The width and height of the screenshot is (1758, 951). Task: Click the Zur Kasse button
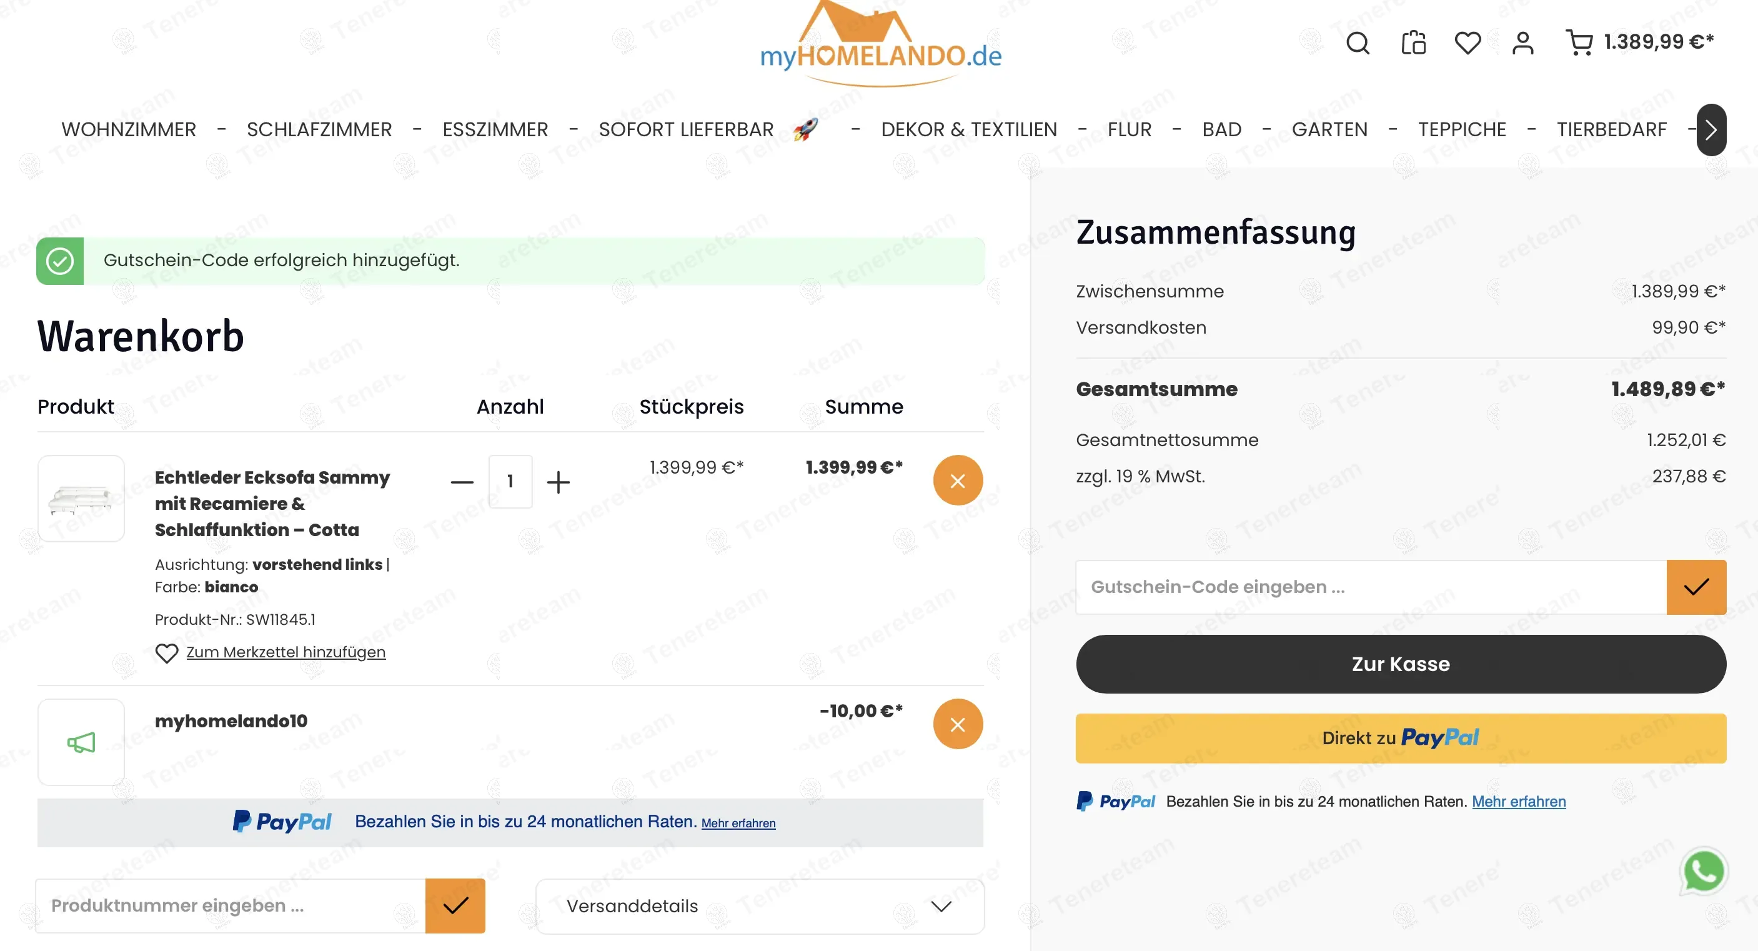pos(1401,664)
